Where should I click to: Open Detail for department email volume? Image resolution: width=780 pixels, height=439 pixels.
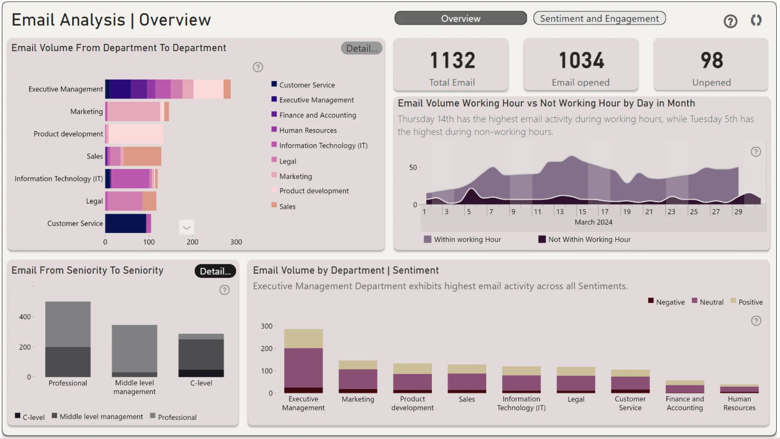coord(361,48)
